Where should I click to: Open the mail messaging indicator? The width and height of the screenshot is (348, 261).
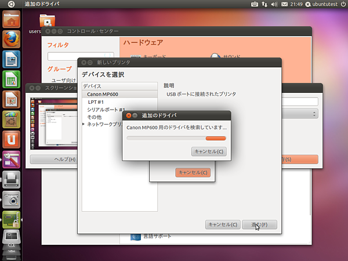285,4
